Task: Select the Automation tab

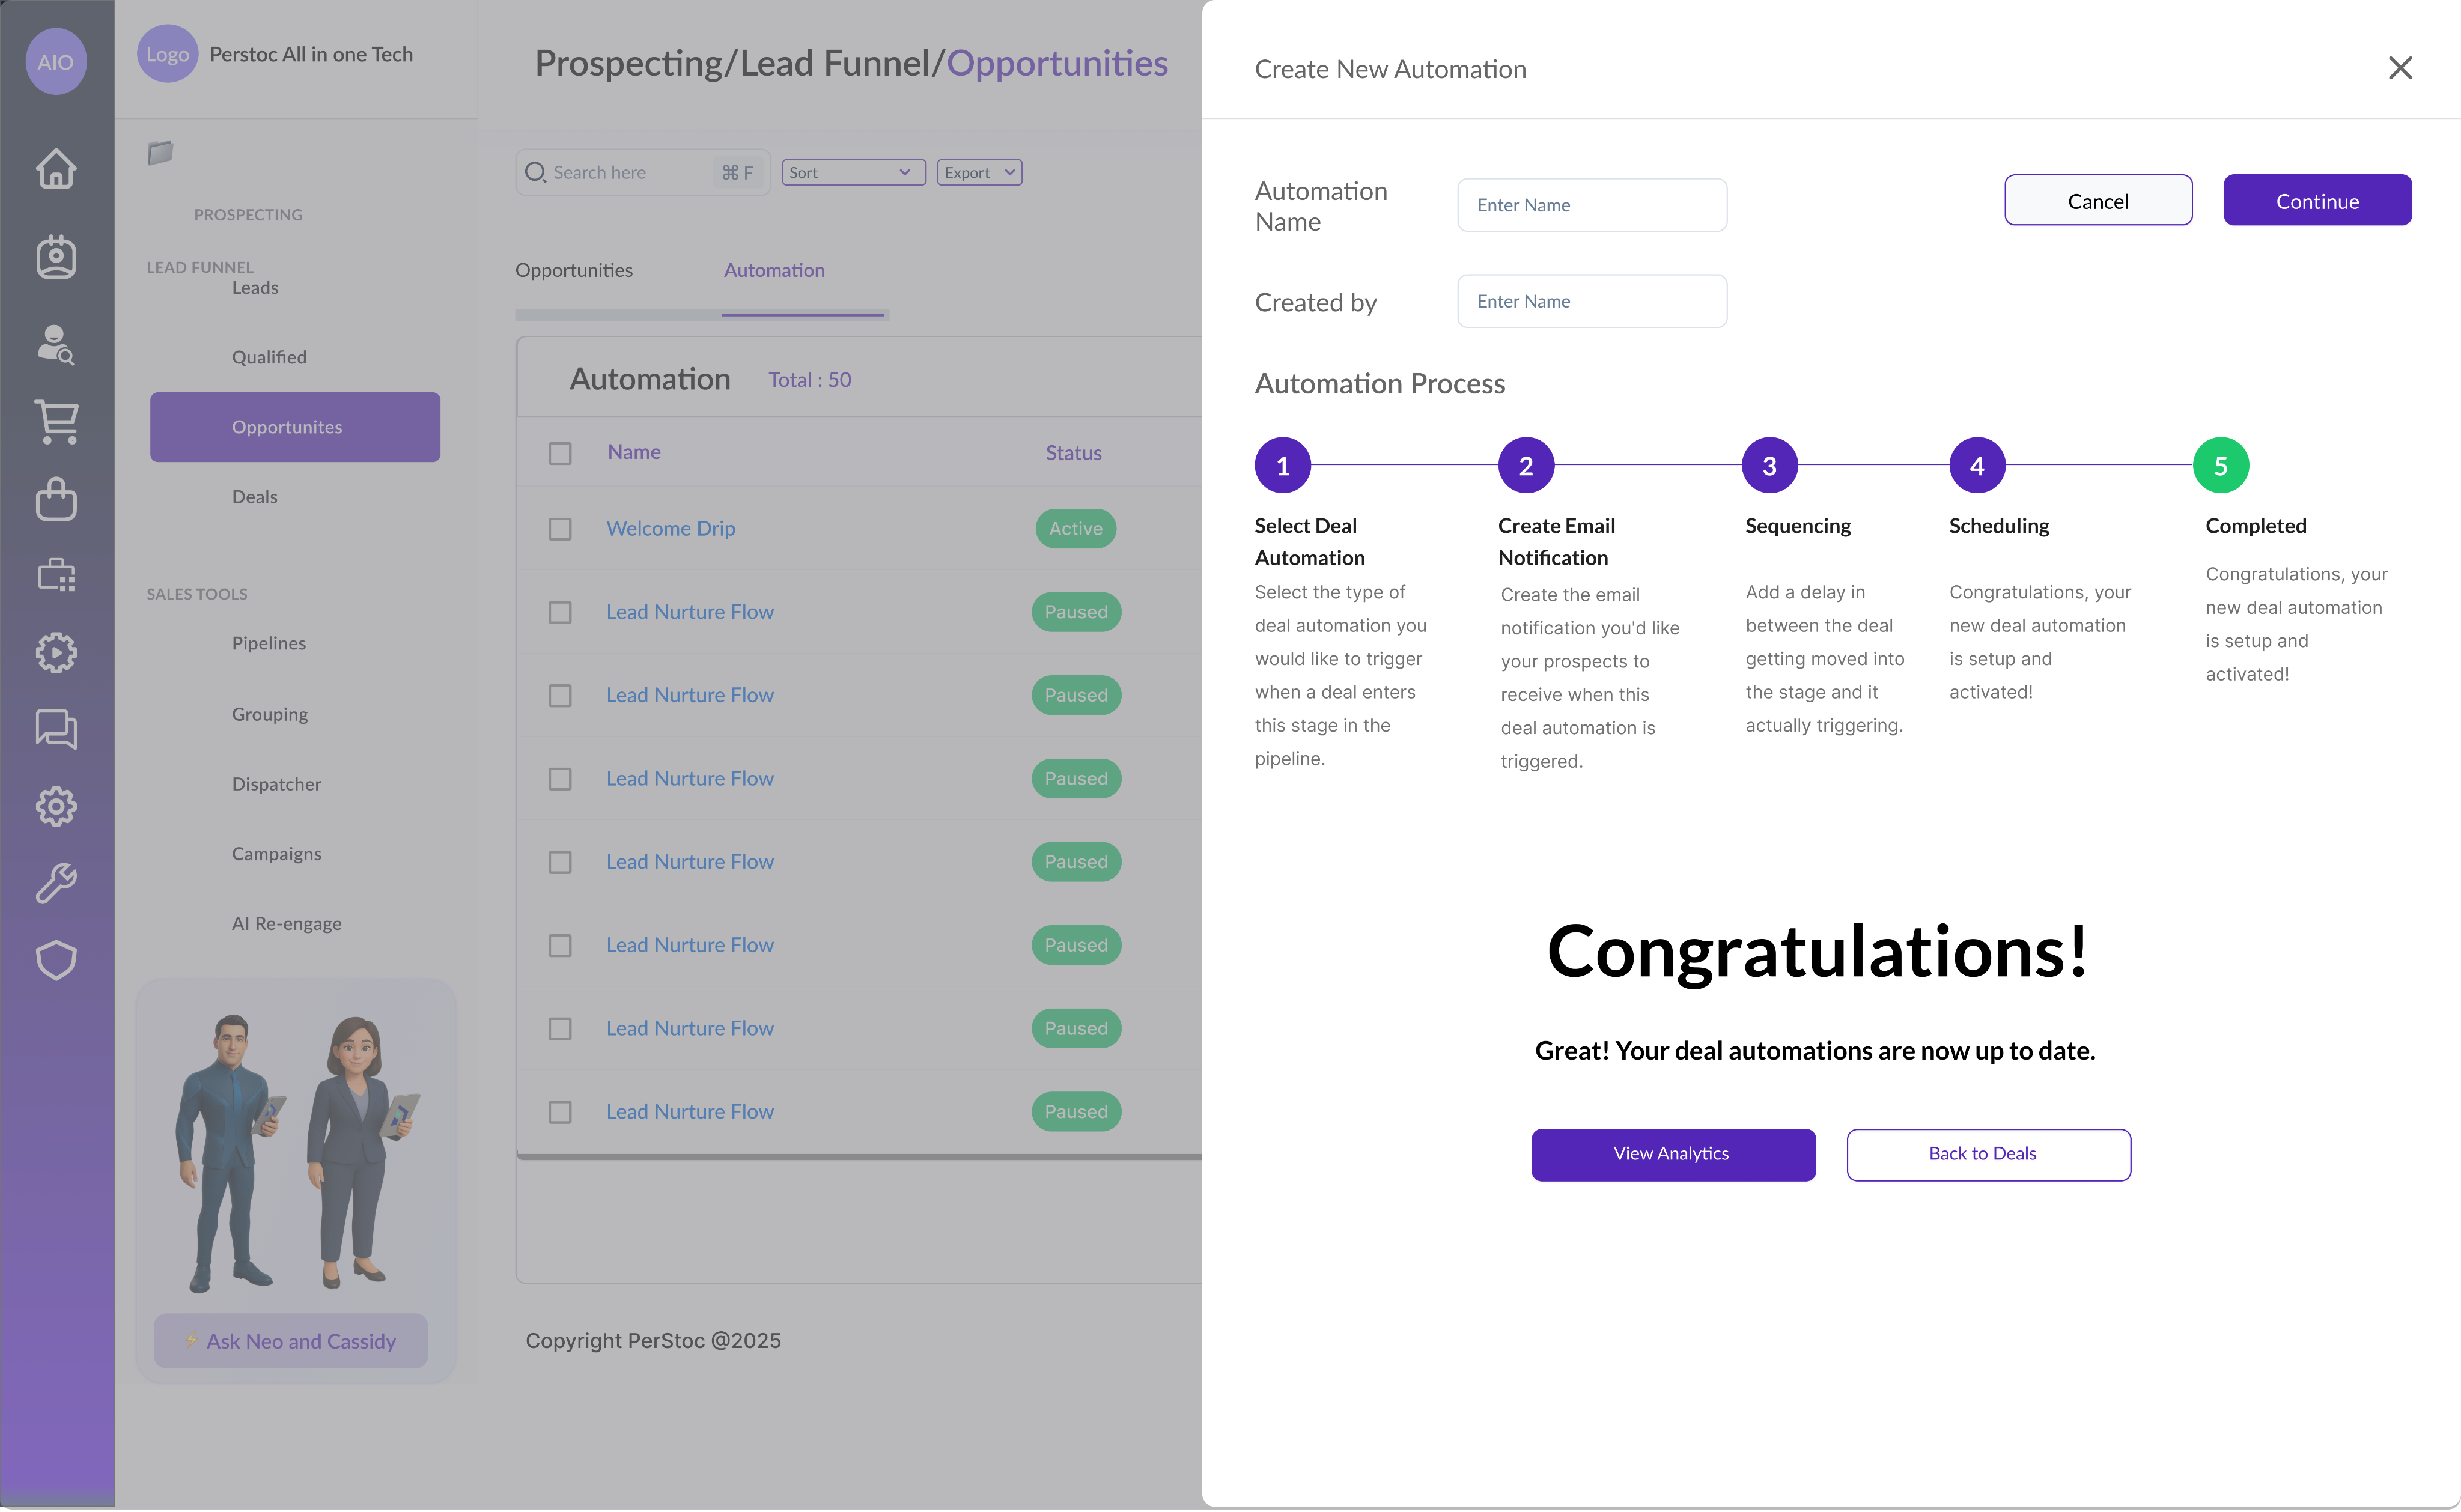Action: click(774, 270)
